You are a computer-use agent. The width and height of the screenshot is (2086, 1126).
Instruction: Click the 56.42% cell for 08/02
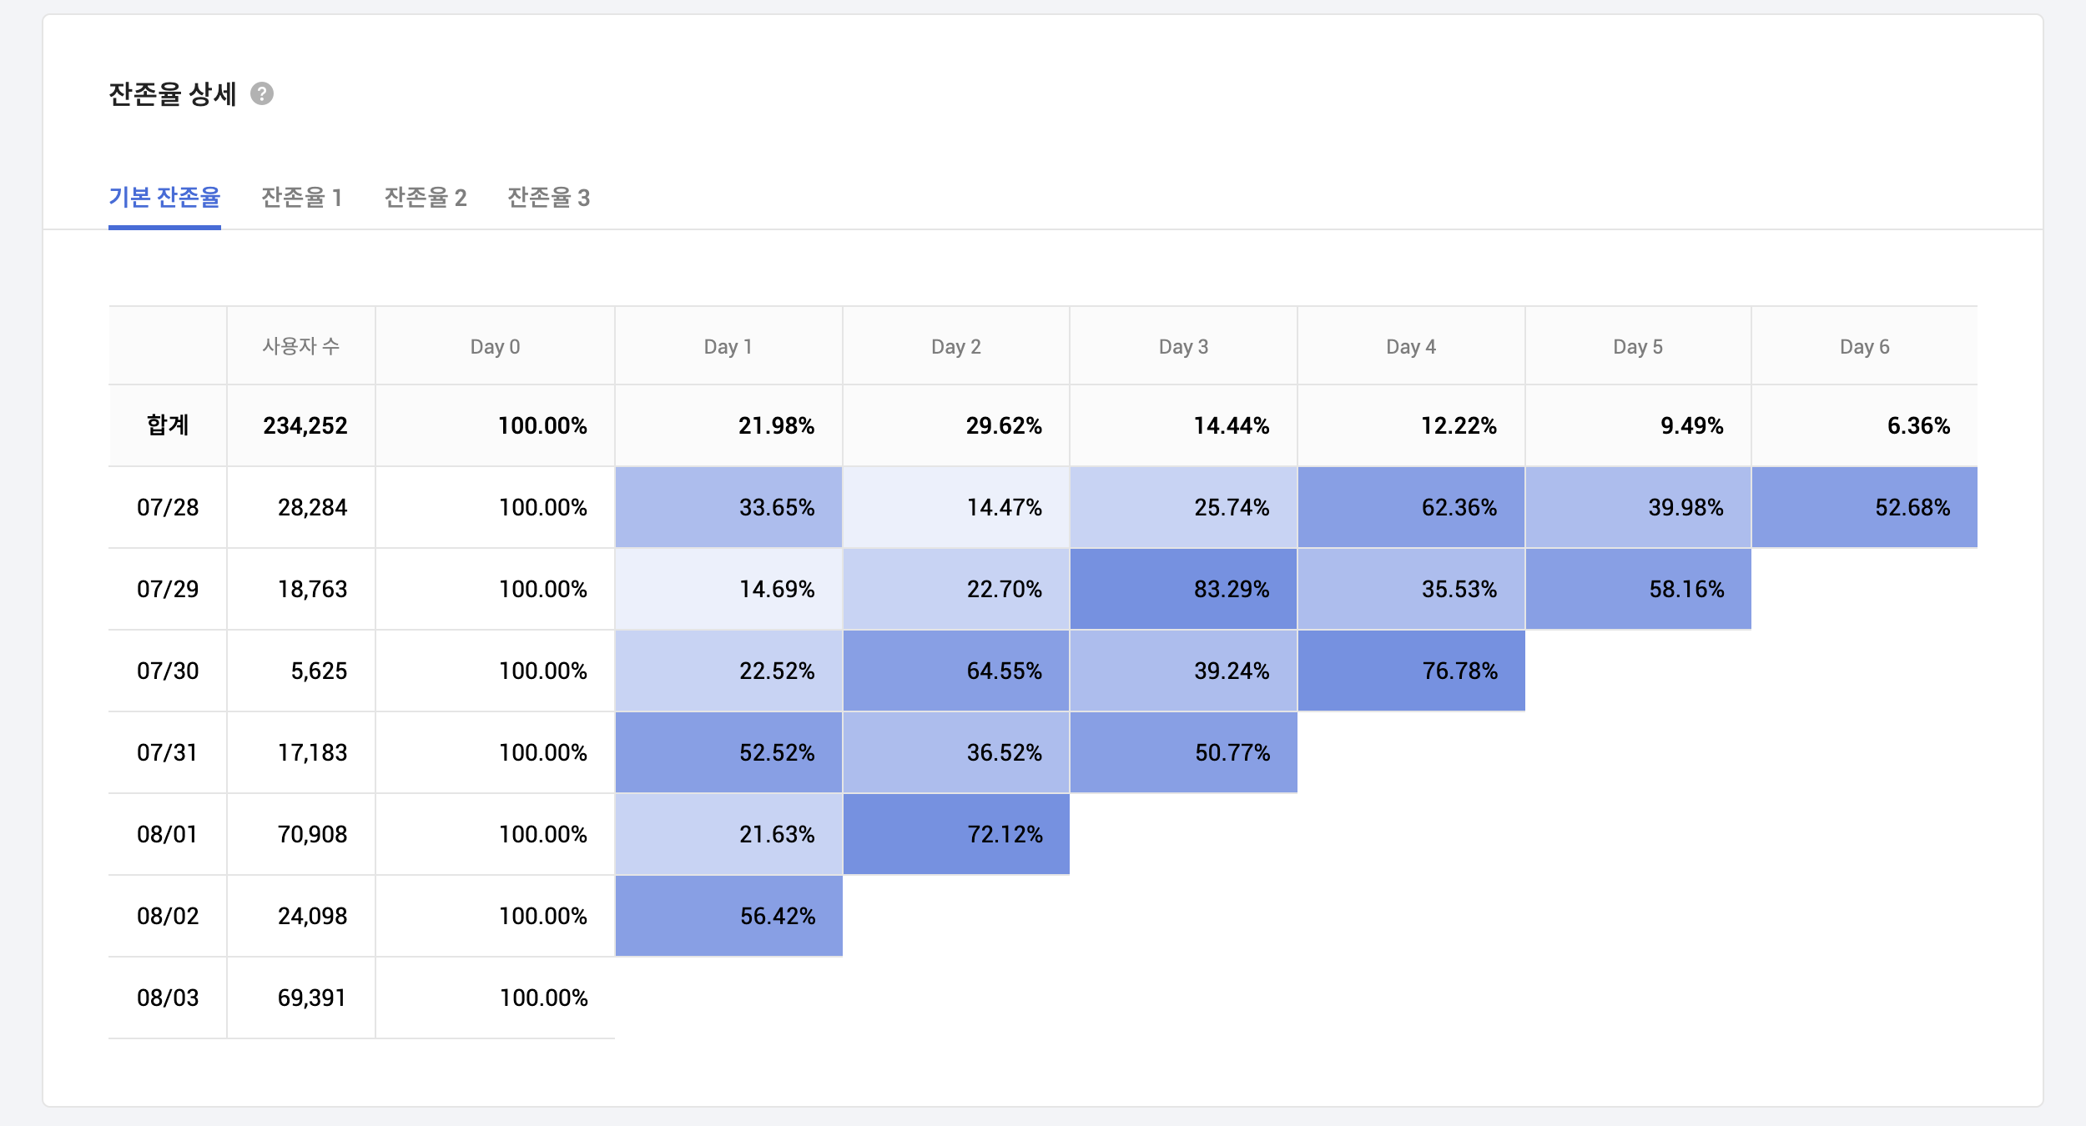coord(728,916)
